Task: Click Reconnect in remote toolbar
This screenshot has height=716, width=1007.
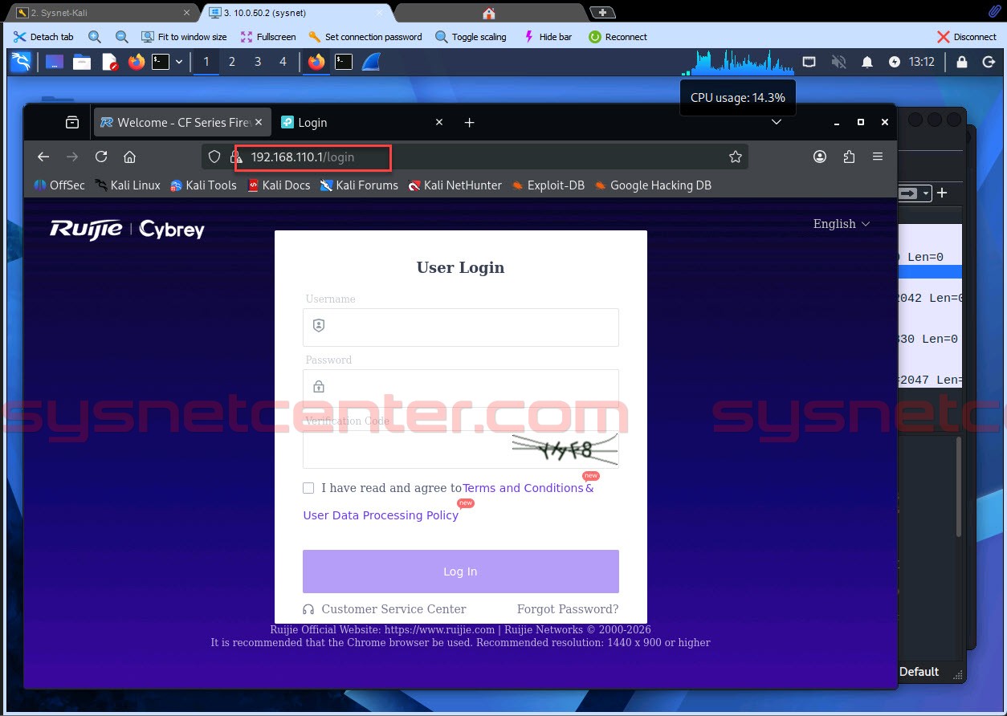Action: tap(618, 37)
